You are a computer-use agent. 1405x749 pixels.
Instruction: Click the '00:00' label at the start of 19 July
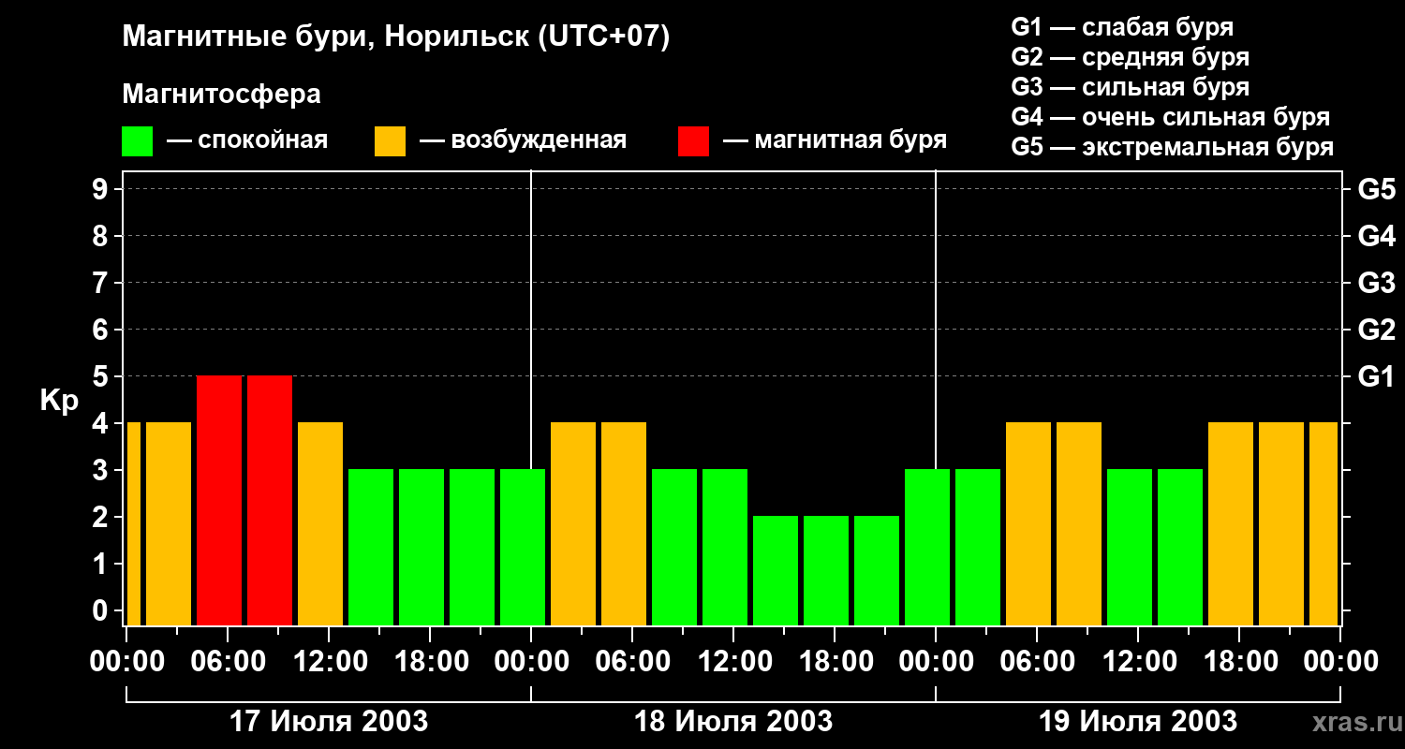coord(936,662)
